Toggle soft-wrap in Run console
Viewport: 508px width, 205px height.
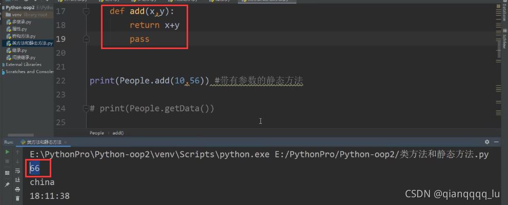pos(17,171)
